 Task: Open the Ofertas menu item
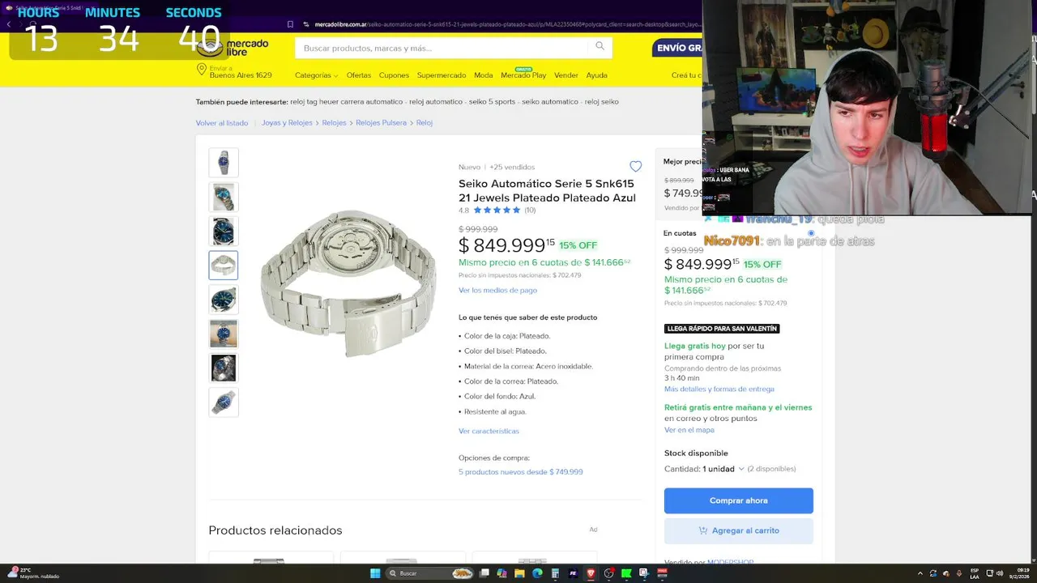[x=359, y=75]
